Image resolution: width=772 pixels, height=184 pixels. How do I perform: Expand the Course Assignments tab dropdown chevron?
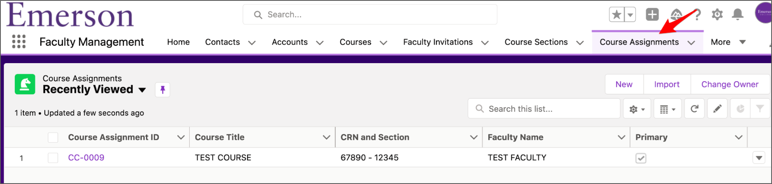(691, 43)
